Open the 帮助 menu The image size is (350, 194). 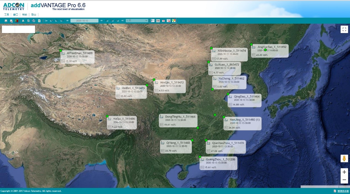click(25, 15)
